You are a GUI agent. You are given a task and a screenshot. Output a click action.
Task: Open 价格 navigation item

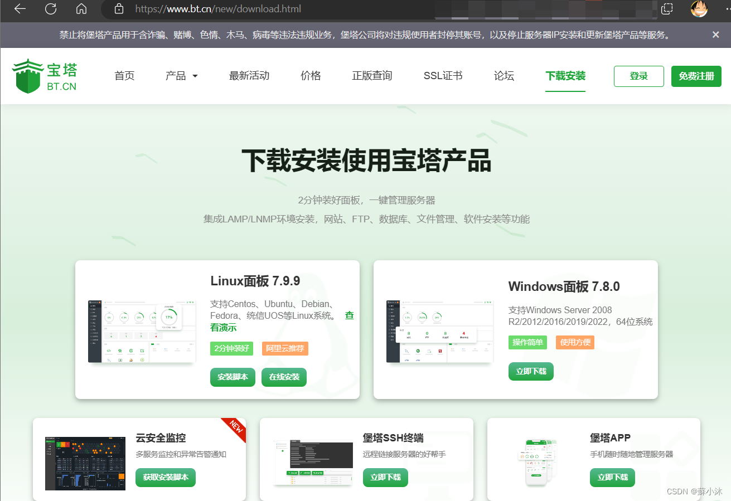pos(311,76)
